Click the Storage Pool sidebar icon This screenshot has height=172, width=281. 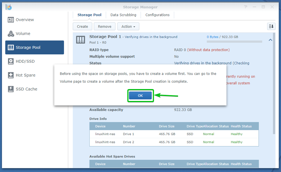click(11, 47)
